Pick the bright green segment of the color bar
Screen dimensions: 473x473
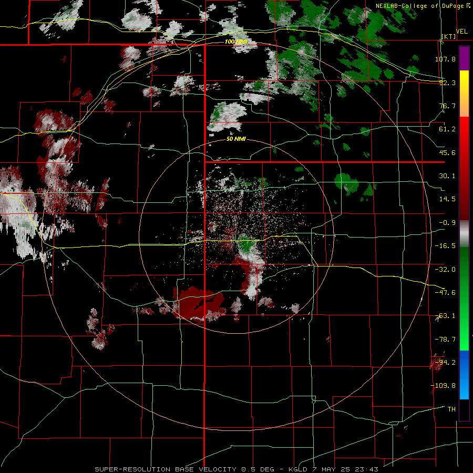pos(464,327)
